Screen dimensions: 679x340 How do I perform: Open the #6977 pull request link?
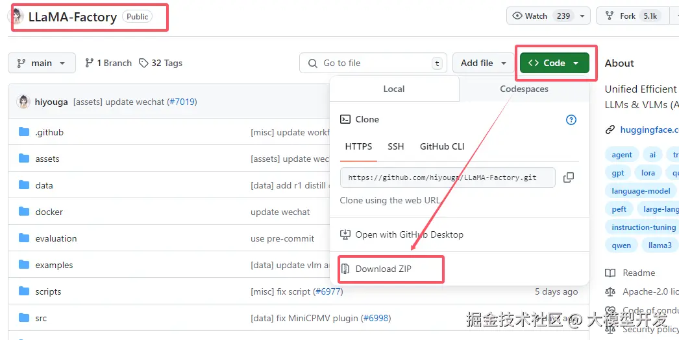[x=328, y=291]
